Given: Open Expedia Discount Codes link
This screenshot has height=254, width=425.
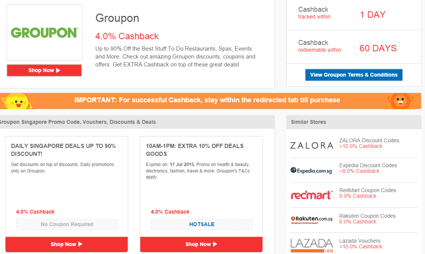Looking at the screenshot, I should click(368, 165).
